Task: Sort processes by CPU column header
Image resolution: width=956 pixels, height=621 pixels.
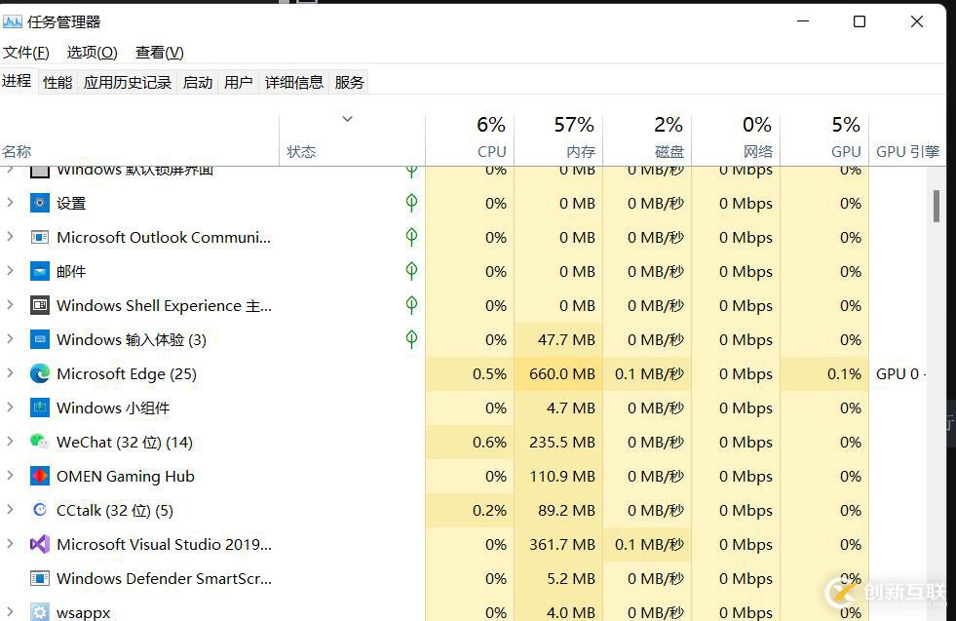Action: [470, 137]
